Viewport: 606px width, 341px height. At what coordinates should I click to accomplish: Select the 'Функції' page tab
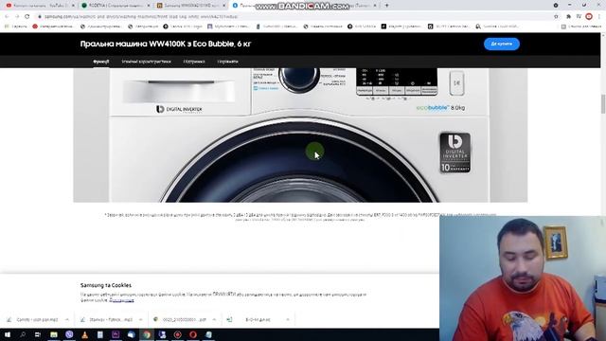click(x=101, y=62)
